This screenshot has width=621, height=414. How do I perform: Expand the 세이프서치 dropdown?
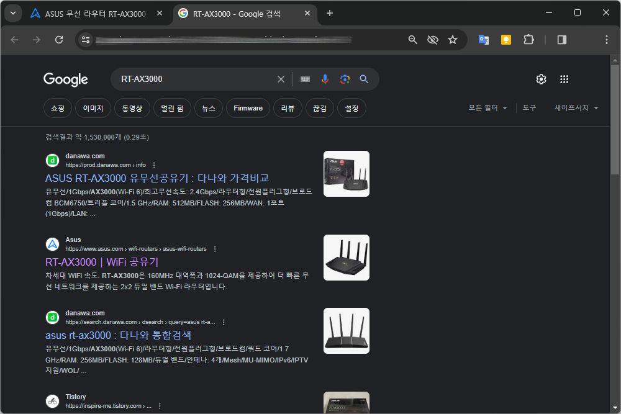[x=576, y=107]
